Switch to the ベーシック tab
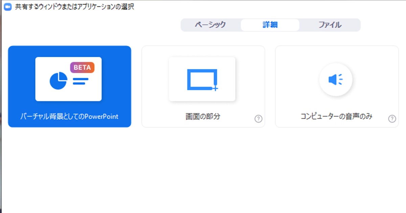The width and height of the screenshot is (406, 213). [210, 25]
